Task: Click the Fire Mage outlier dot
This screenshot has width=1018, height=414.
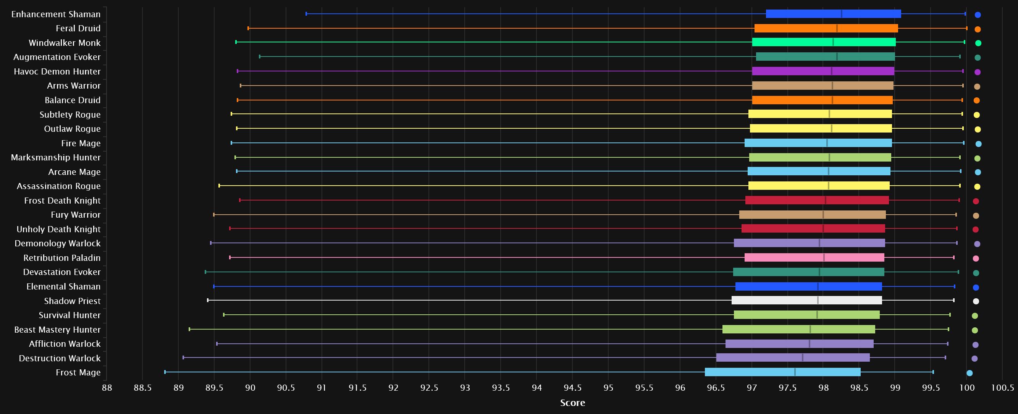Action: pos(979,144)
